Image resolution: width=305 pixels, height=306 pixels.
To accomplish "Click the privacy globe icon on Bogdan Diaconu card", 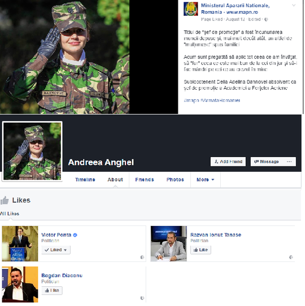I will (142, 298).
